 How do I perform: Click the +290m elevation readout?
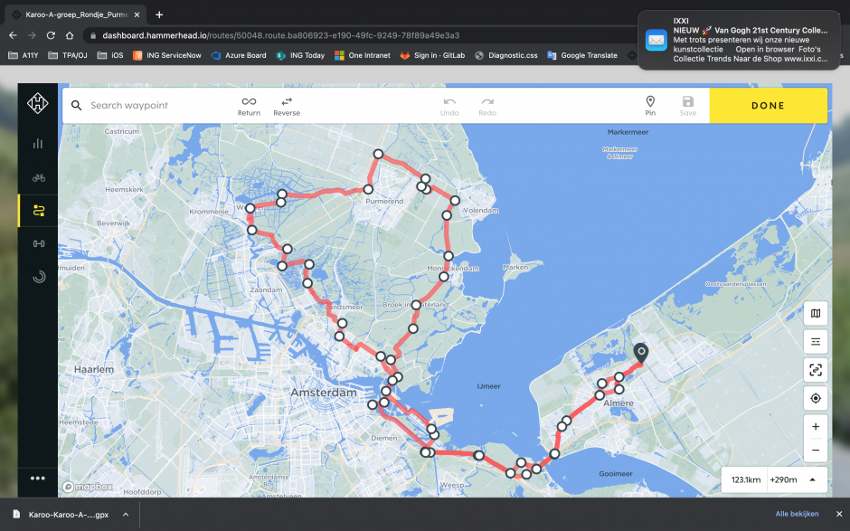click(x=783, y=480)
